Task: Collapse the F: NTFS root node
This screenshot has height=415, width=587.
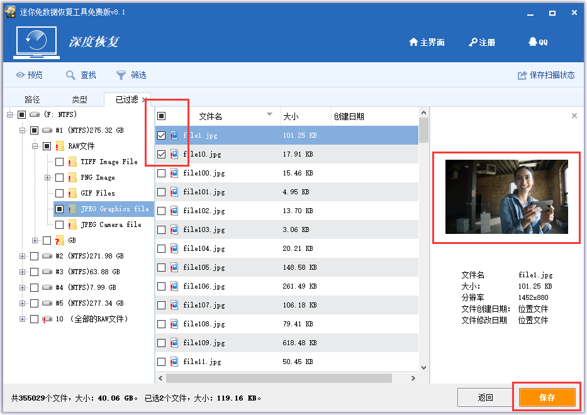Action: [9, 114]
